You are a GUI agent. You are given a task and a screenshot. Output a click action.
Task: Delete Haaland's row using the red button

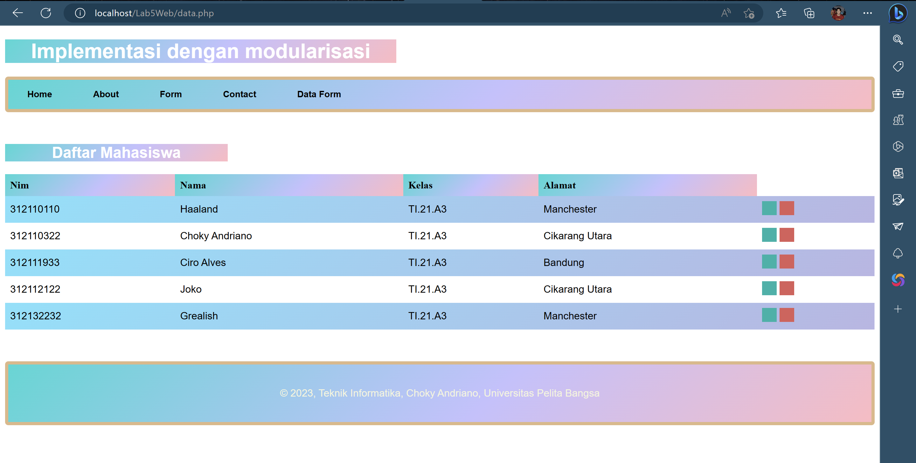tap(786, 208)
